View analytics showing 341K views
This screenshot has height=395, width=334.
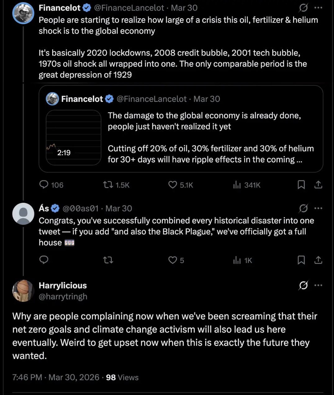pos(237,185)
